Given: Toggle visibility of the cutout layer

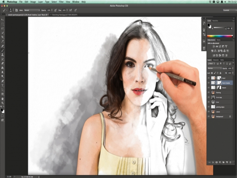Looking at the screenshot, I should (209, 112).
